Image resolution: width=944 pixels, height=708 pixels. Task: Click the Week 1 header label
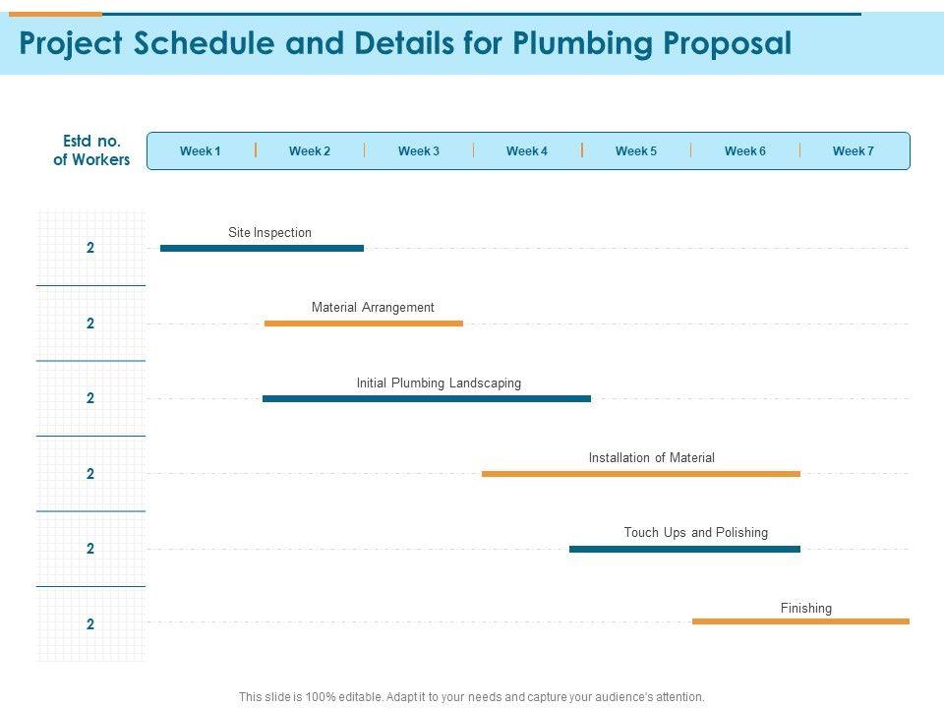tap(201, 151)
